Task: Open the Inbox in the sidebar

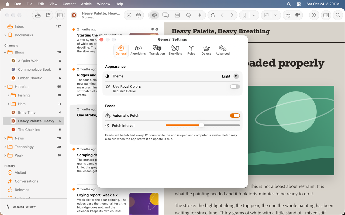Action: tap(33, 26)
